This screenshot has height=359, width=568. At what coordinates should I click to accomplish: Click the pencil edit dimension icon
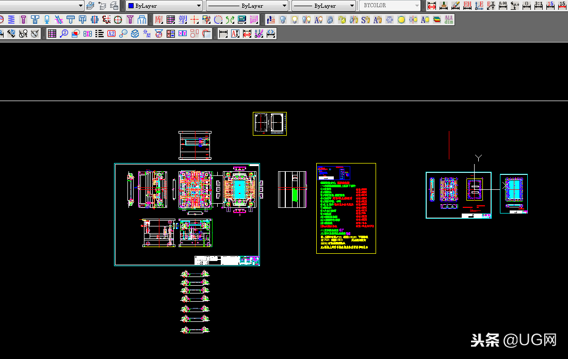click(x=456, y=6)
